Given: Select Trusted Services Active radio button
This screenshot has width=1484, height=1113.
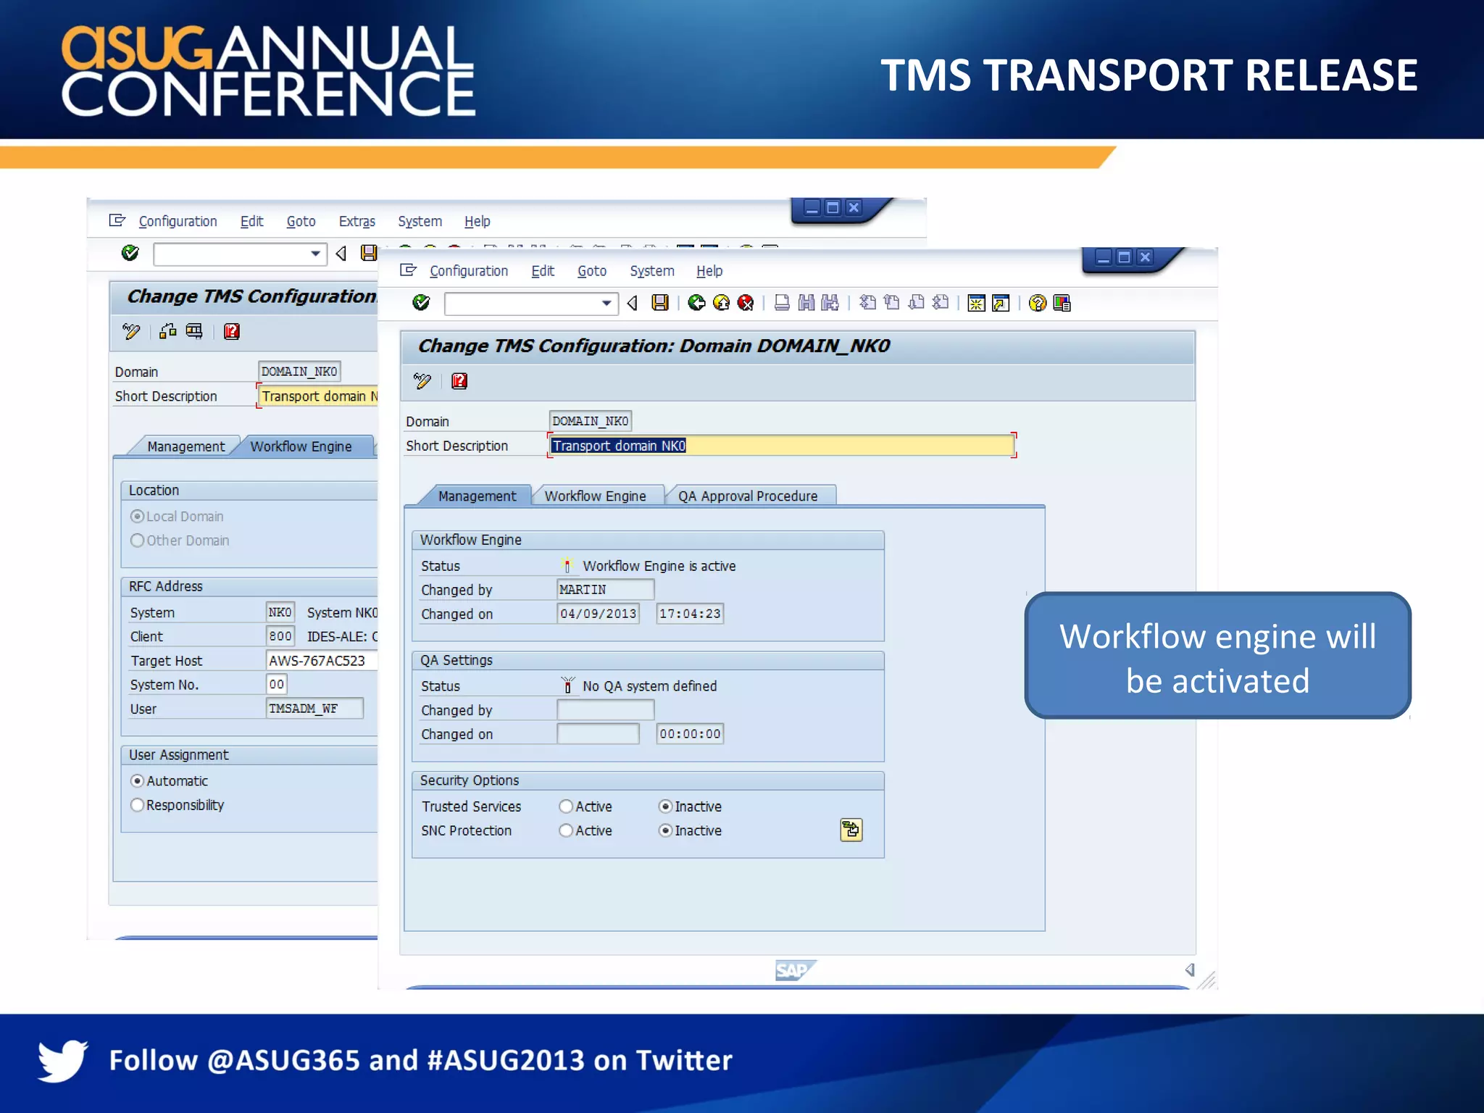Looking at the screenshot, I should pyautogui.click(x=566, y=806).
